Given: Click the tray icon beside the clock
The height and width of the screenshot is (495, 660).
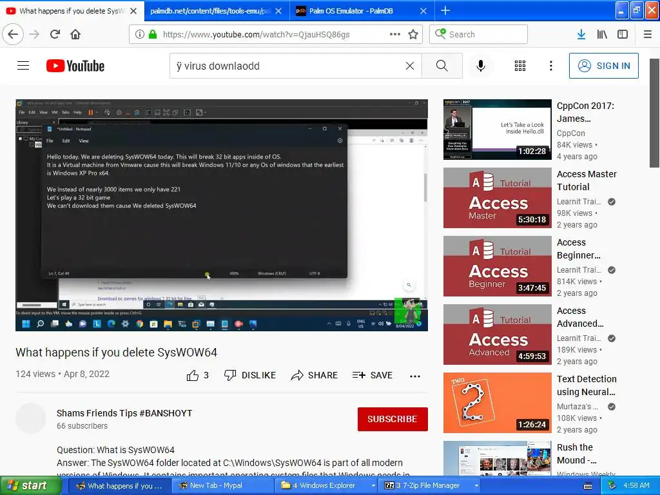Looking at the screenshot, I should (611, 485).
